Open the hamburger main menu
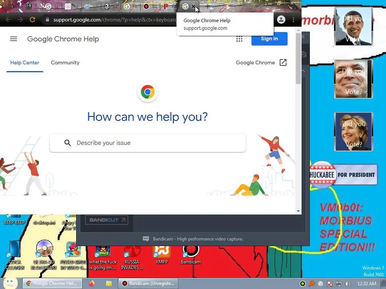The height and width of the screenshot is (289, 386). [x=14, y=39]
